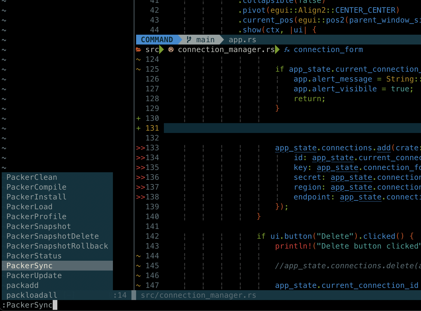Click the Rust crab icon before connection_manager.rs
This screenshot has width=421, height=311.
point(171,49)
